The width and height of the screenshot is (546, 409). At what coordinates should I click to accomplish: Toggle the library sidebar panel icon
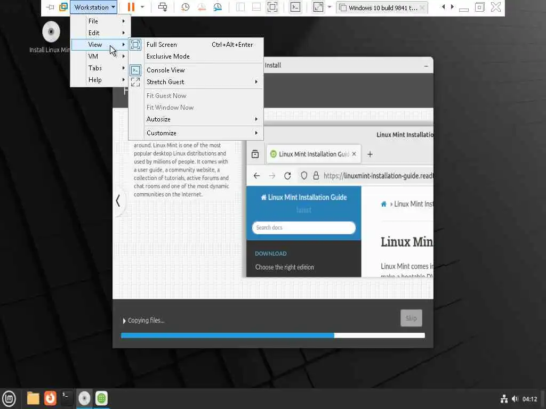[x=240, y=7]
